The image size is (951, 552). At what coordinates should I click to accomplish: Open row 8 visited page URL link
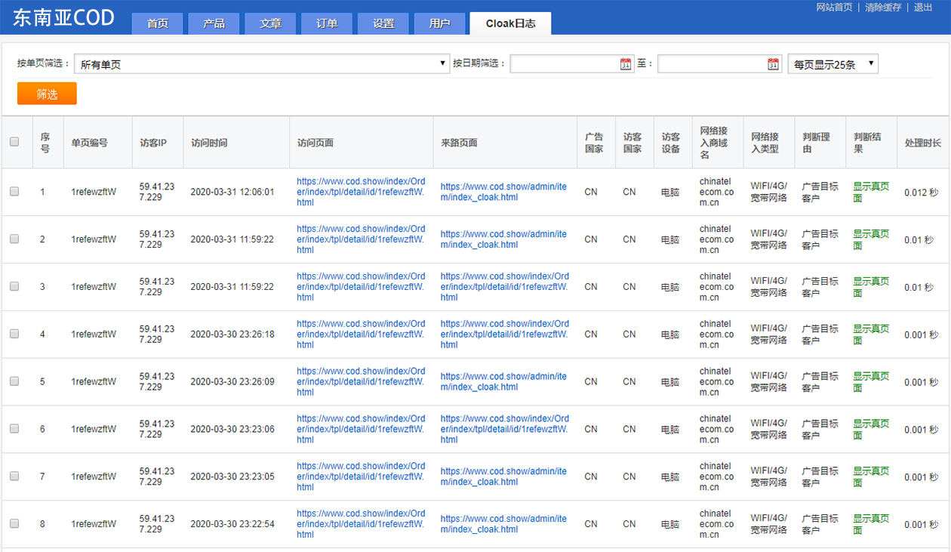click(x=361, y=524)
